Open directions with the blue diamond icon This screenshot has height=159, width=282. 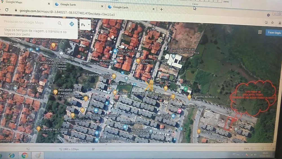point(72,24)
